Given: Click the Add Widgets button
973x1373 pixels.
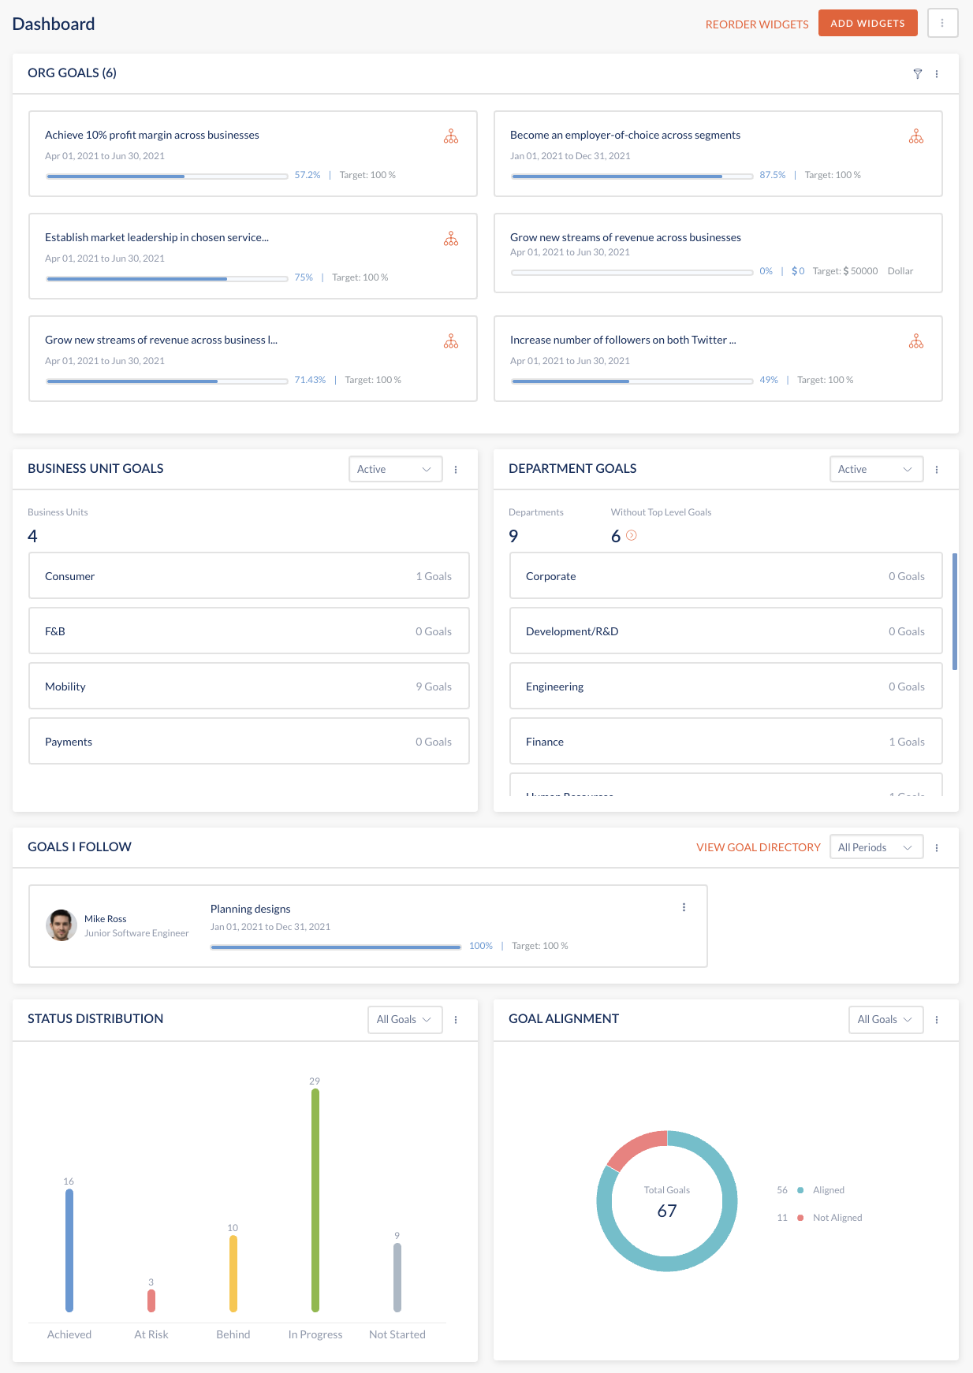Looking at the screenshot, I should coord(868,23).
